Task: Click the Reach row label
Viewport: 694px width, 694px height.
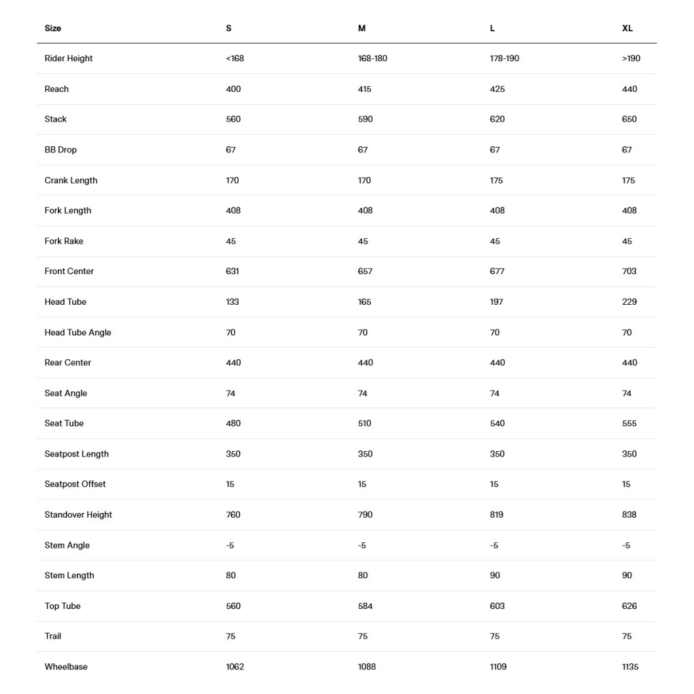Action: click(56, 89)
